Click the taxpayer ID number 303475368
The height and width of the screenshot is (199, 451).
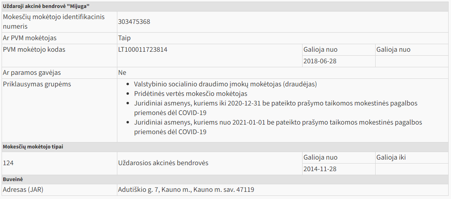(x=134, y=22)
